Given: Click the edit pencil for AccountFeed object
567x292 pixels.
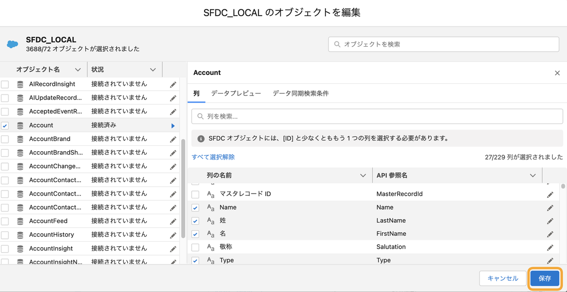Looking at the screenshot, I should click(173, 222).
